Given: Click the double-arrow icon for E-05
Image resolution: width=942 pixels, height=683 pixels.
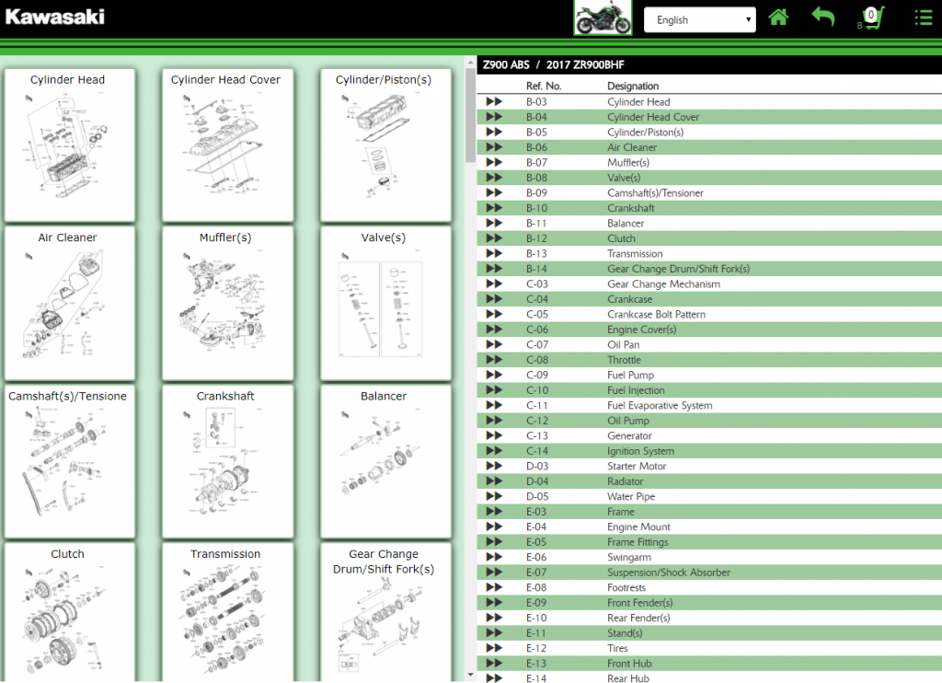Looking at the screenshot, I should pos(494,542).
